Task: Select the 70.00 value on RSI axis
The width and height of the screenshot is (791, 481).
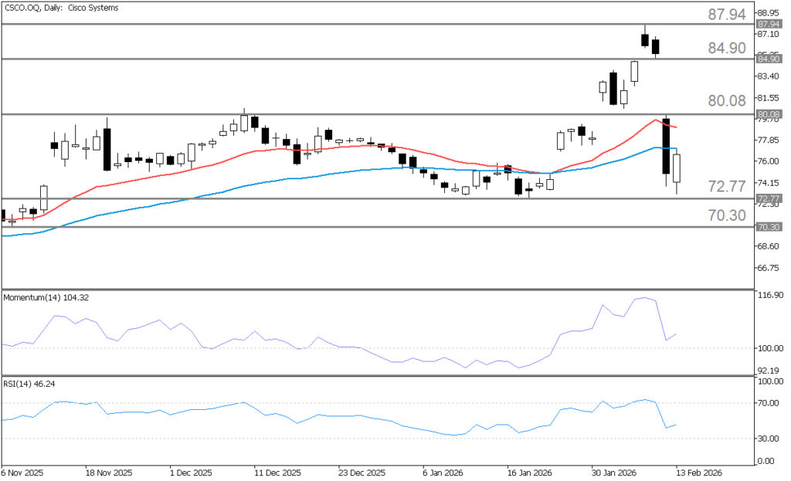Action: tap(768, 404)
